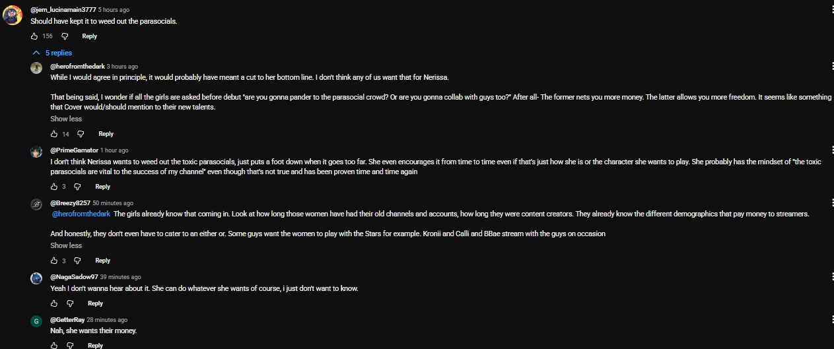The height and width of the screenshot is (349, 834).
Task: Collapse @Breezy8257 reply with Show less
Action: click(x=66, y=245)
